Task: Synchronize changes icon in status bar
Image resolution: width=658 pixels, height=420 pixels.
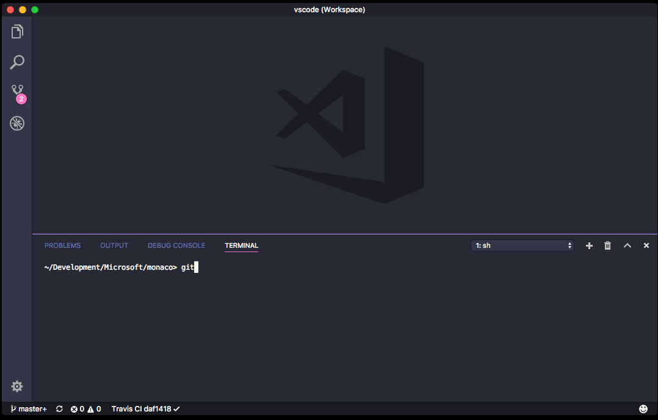Action: click(59, 408)
